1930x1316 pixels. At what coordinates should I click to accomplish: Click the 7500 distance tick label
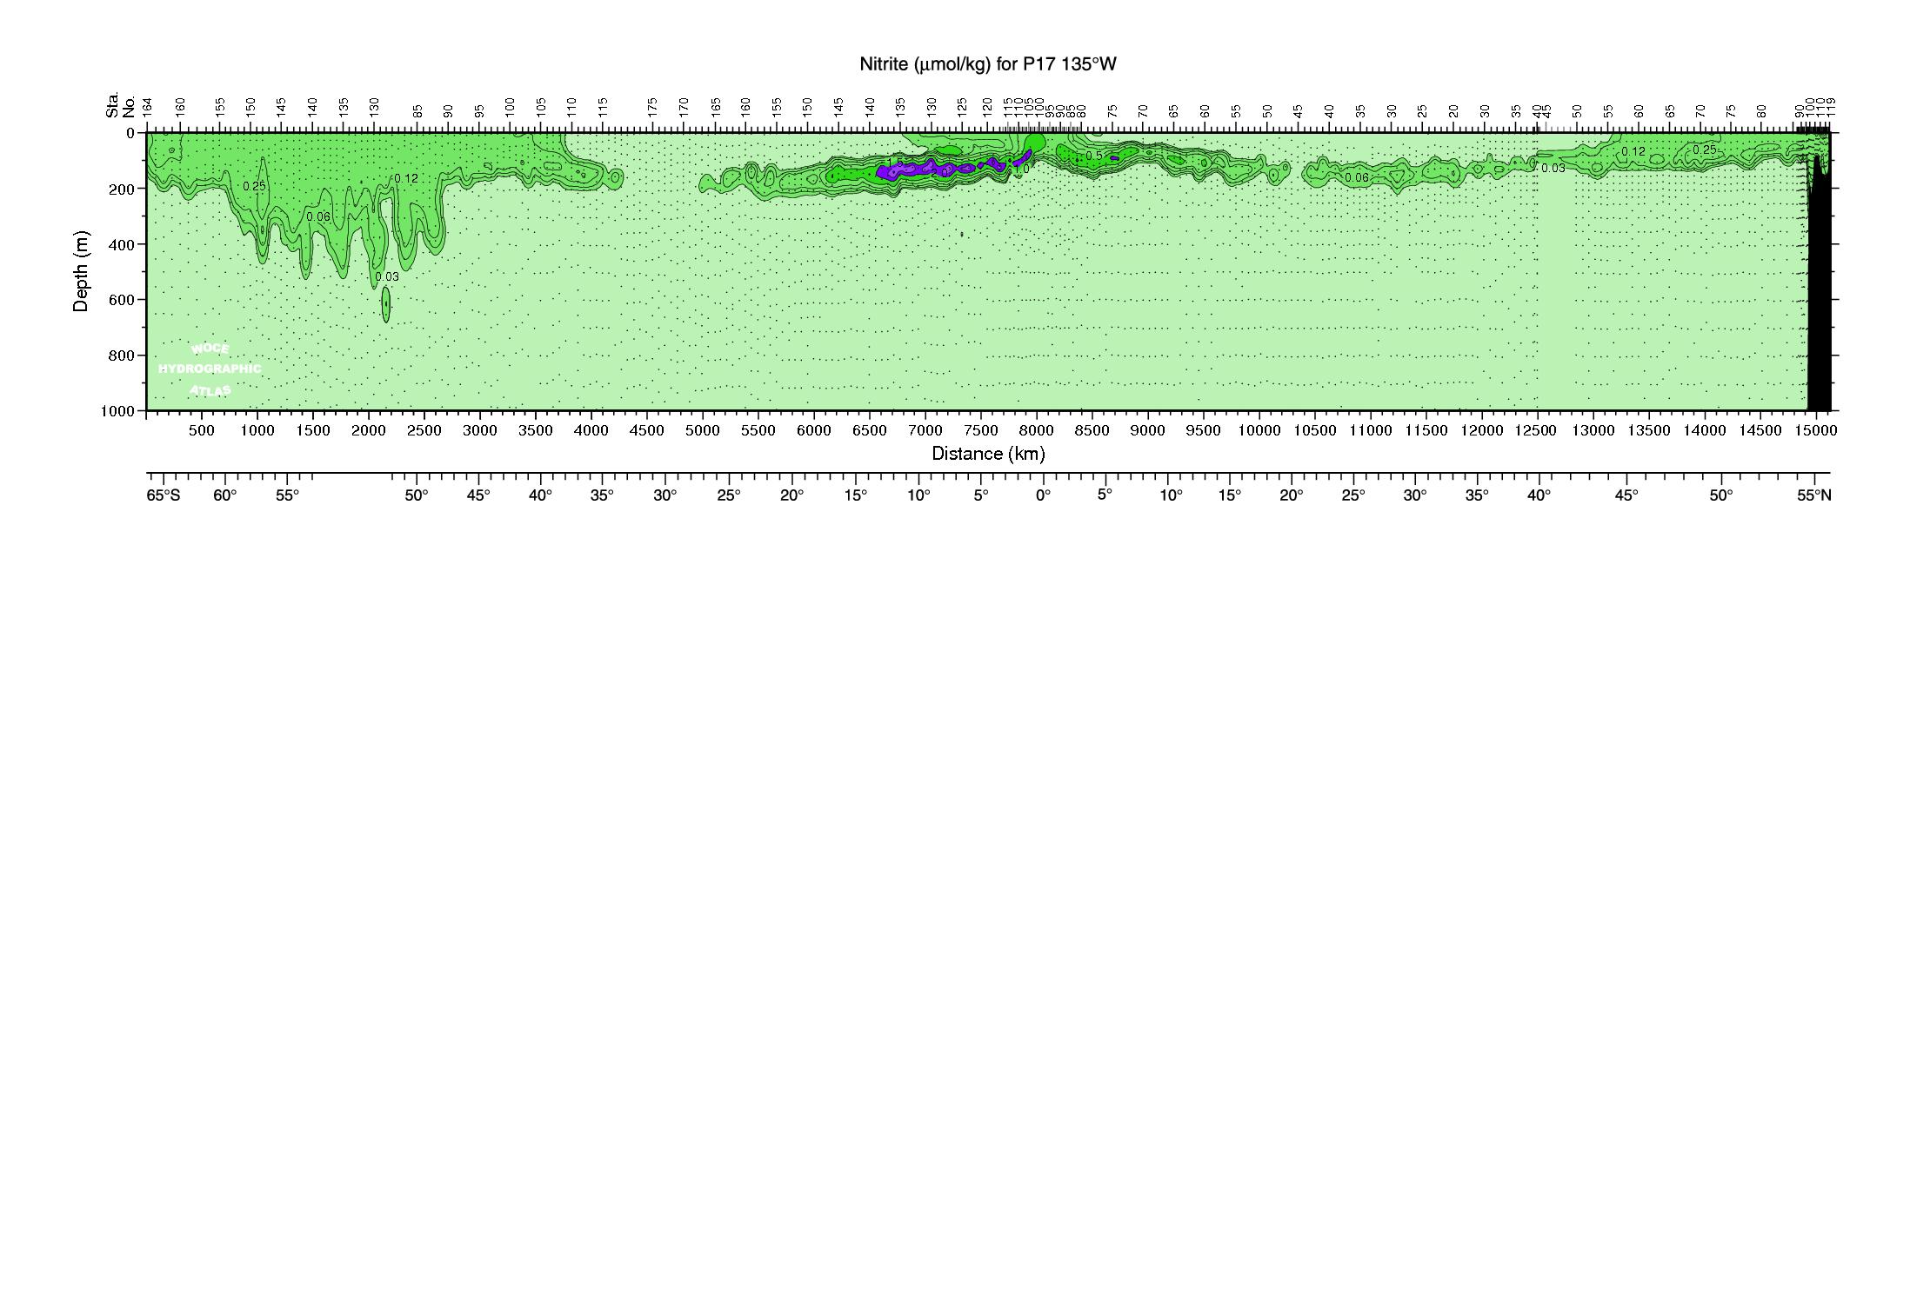pos(981,430)
